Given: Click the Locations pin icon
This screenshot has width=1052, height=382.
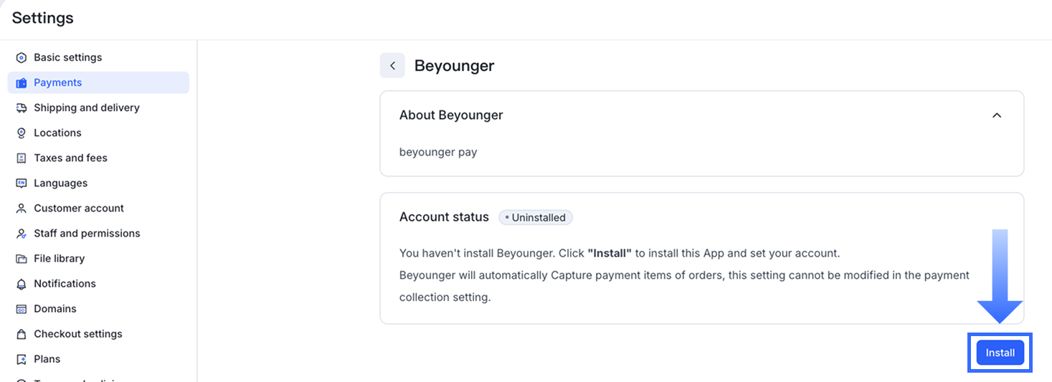Looking at the screenshot, I should click(x=22, y=133).
